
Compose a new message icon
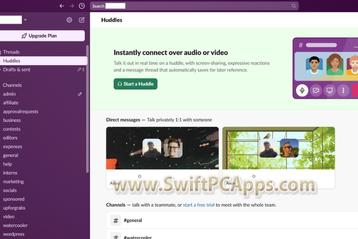pyautogui.click(x=82, y=20)
